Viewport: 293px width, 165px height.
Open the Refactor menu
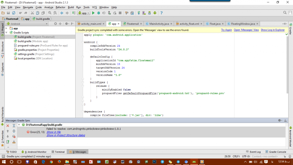click(60, 7)
